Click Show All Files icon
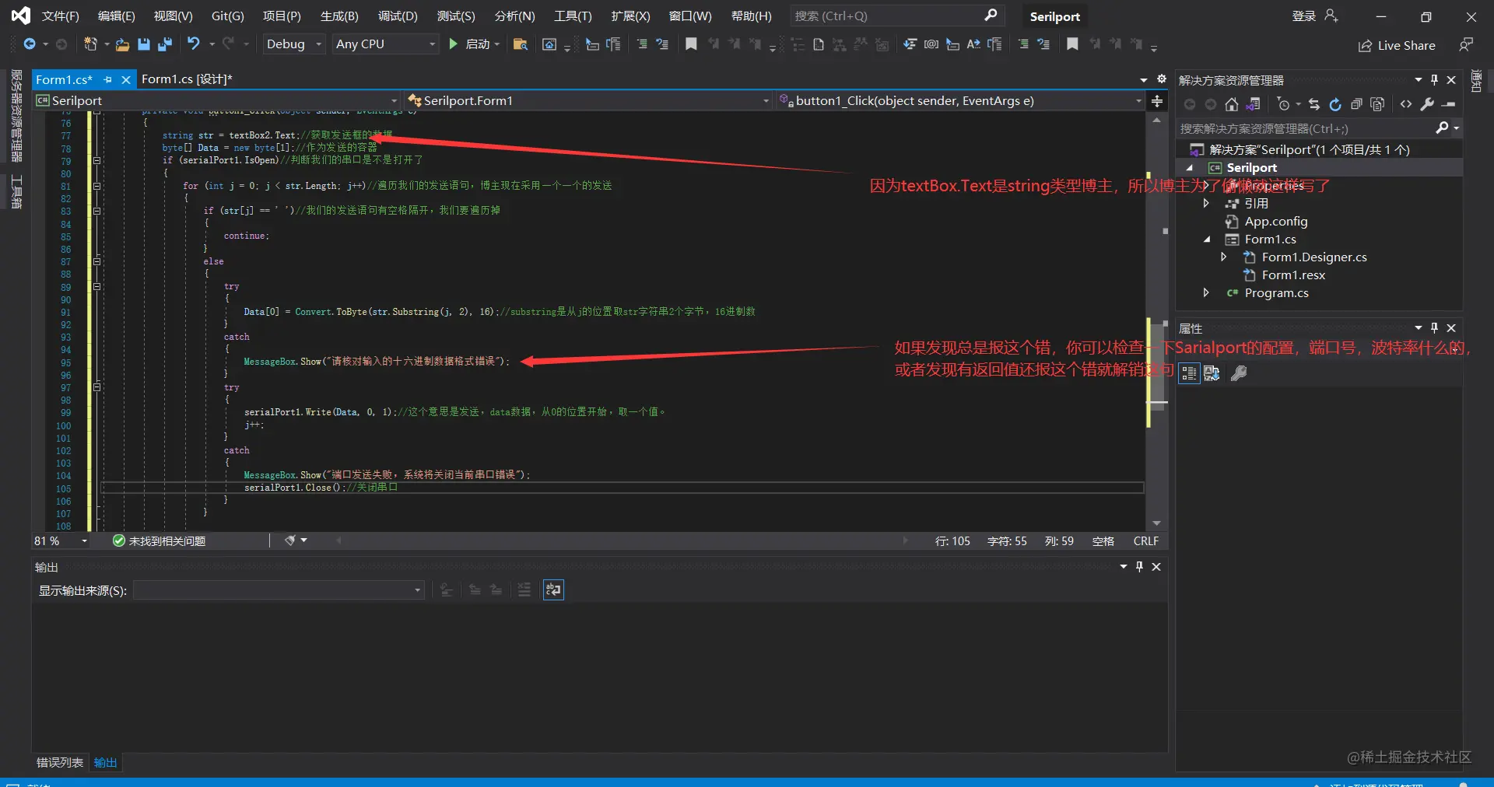 1377,104
